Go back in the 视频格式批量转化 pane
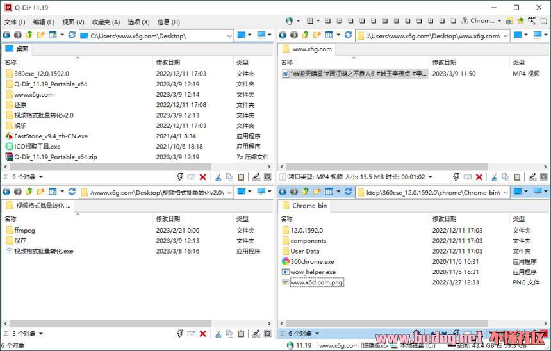Viewport: 551px width, 351px height. tap(6, 192)
